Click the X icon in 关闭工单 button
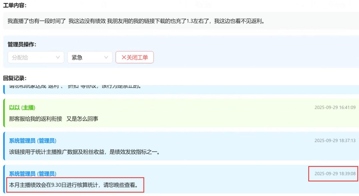This screenshot has width=359, height=196. click(124, 57)
